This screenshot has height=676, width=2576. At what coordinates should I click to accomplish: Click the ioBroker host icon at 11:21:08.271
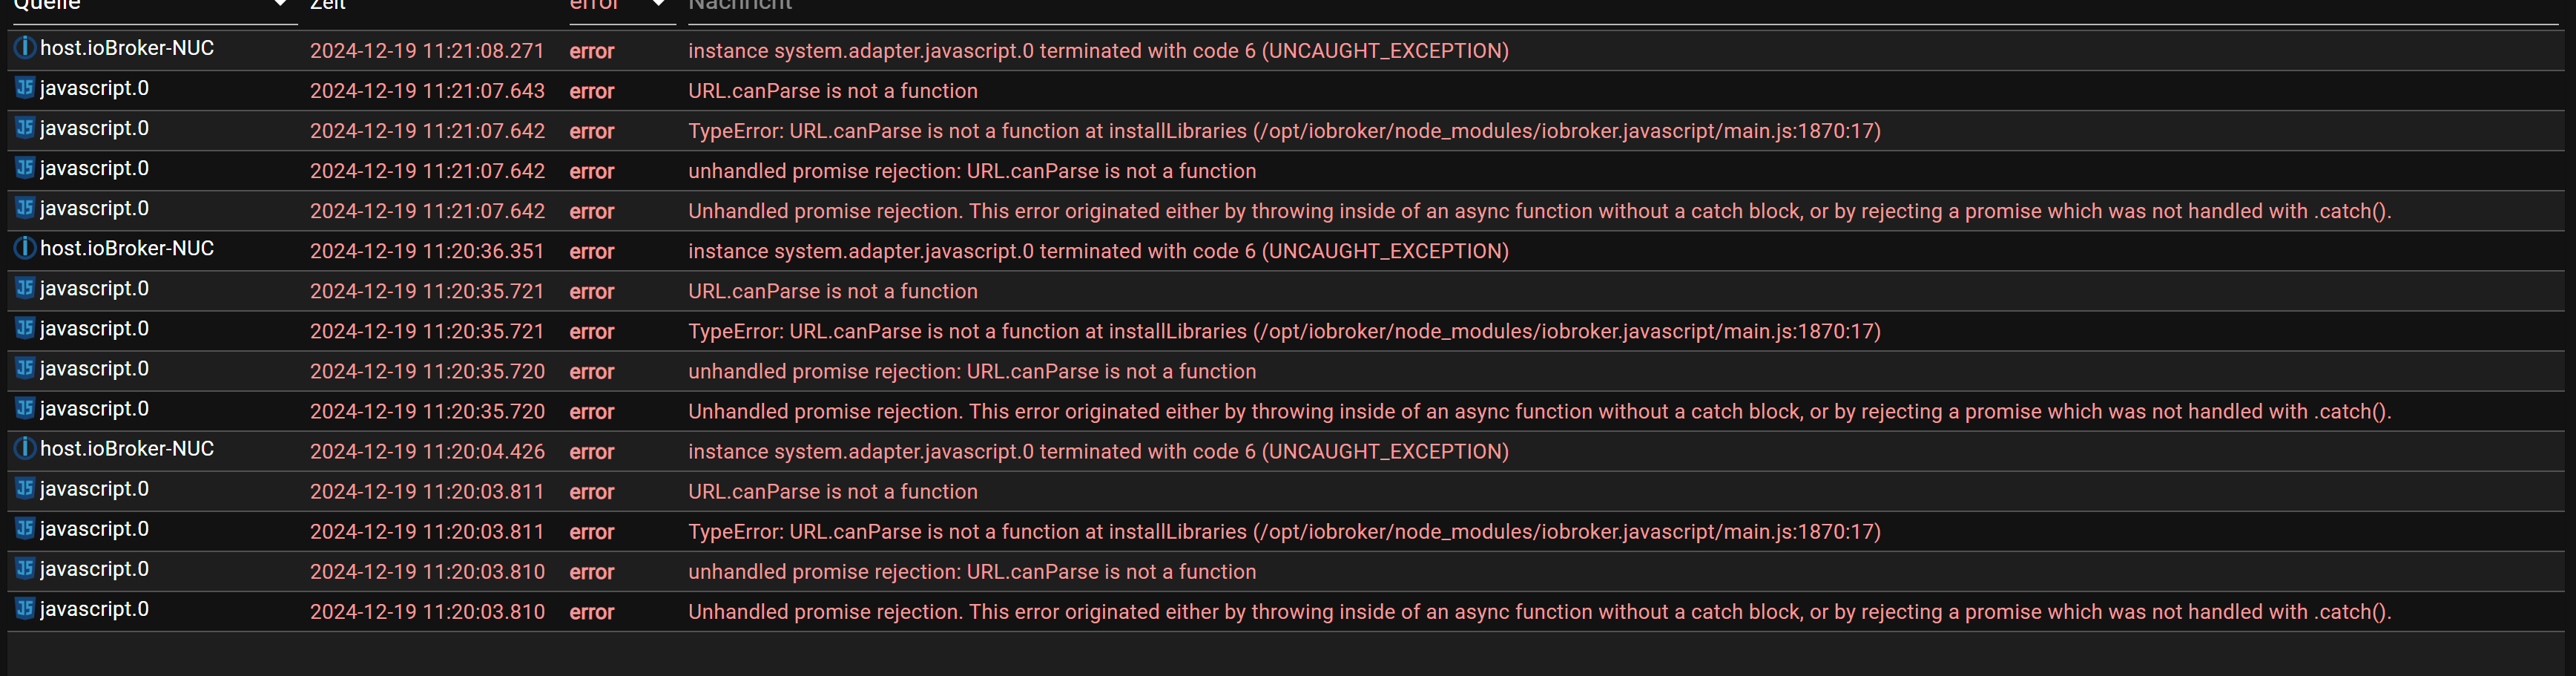[x=25, y=48]
